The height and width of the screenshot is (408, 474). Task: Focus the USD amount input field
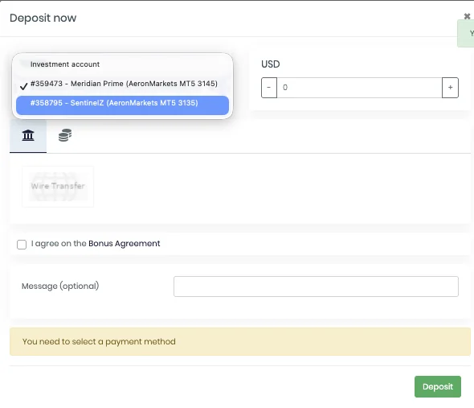(x=359, y=88)
